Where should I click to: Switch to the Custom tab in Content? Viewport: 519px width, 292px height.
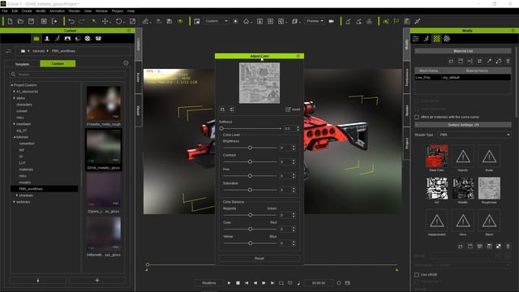click(x=58, y=63)
